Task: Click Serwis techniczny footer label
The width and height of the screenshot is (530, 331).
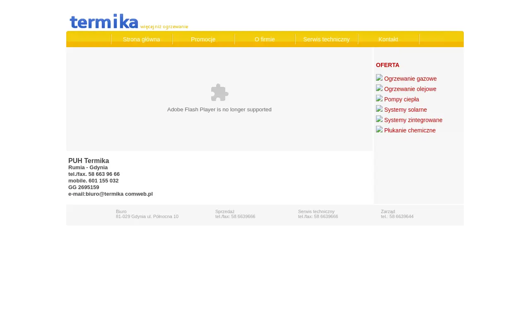Action: pyautogui.click(x=316, y=211)
